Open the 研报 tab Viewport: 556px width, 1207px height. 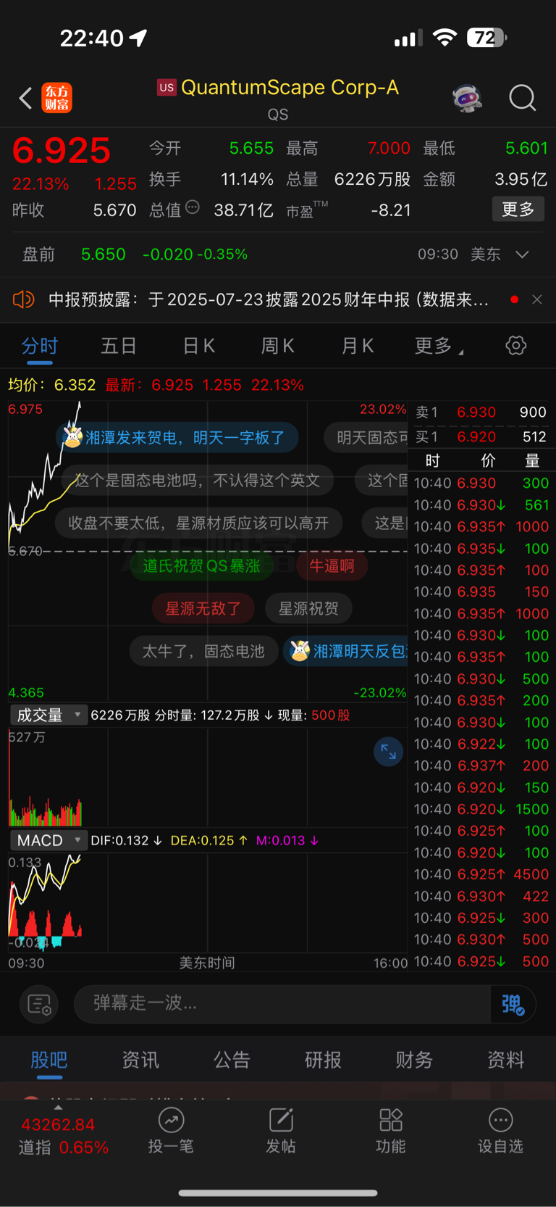[x=323, y=1060]
